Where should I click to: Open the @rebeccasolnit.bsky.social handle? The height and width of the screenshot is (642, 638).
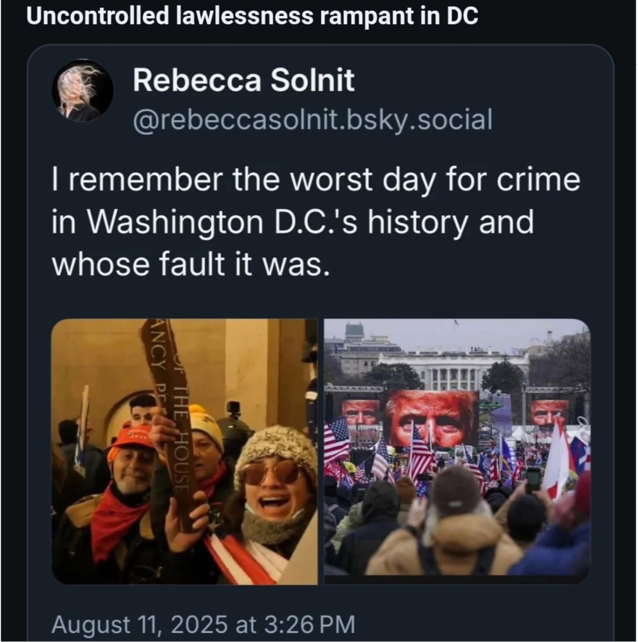pyautogui.click(x=313, y=119)
